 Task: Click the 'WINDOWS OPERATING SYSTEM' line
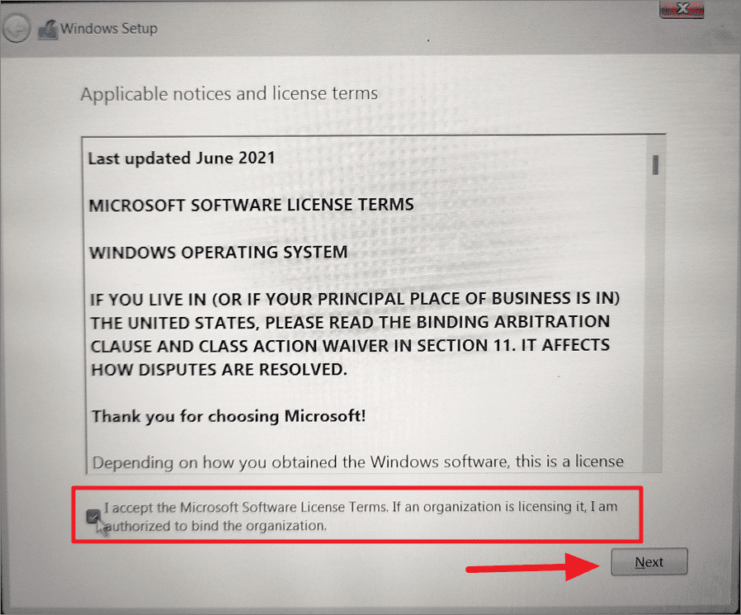pyautogui.click(x=219, y=253)
